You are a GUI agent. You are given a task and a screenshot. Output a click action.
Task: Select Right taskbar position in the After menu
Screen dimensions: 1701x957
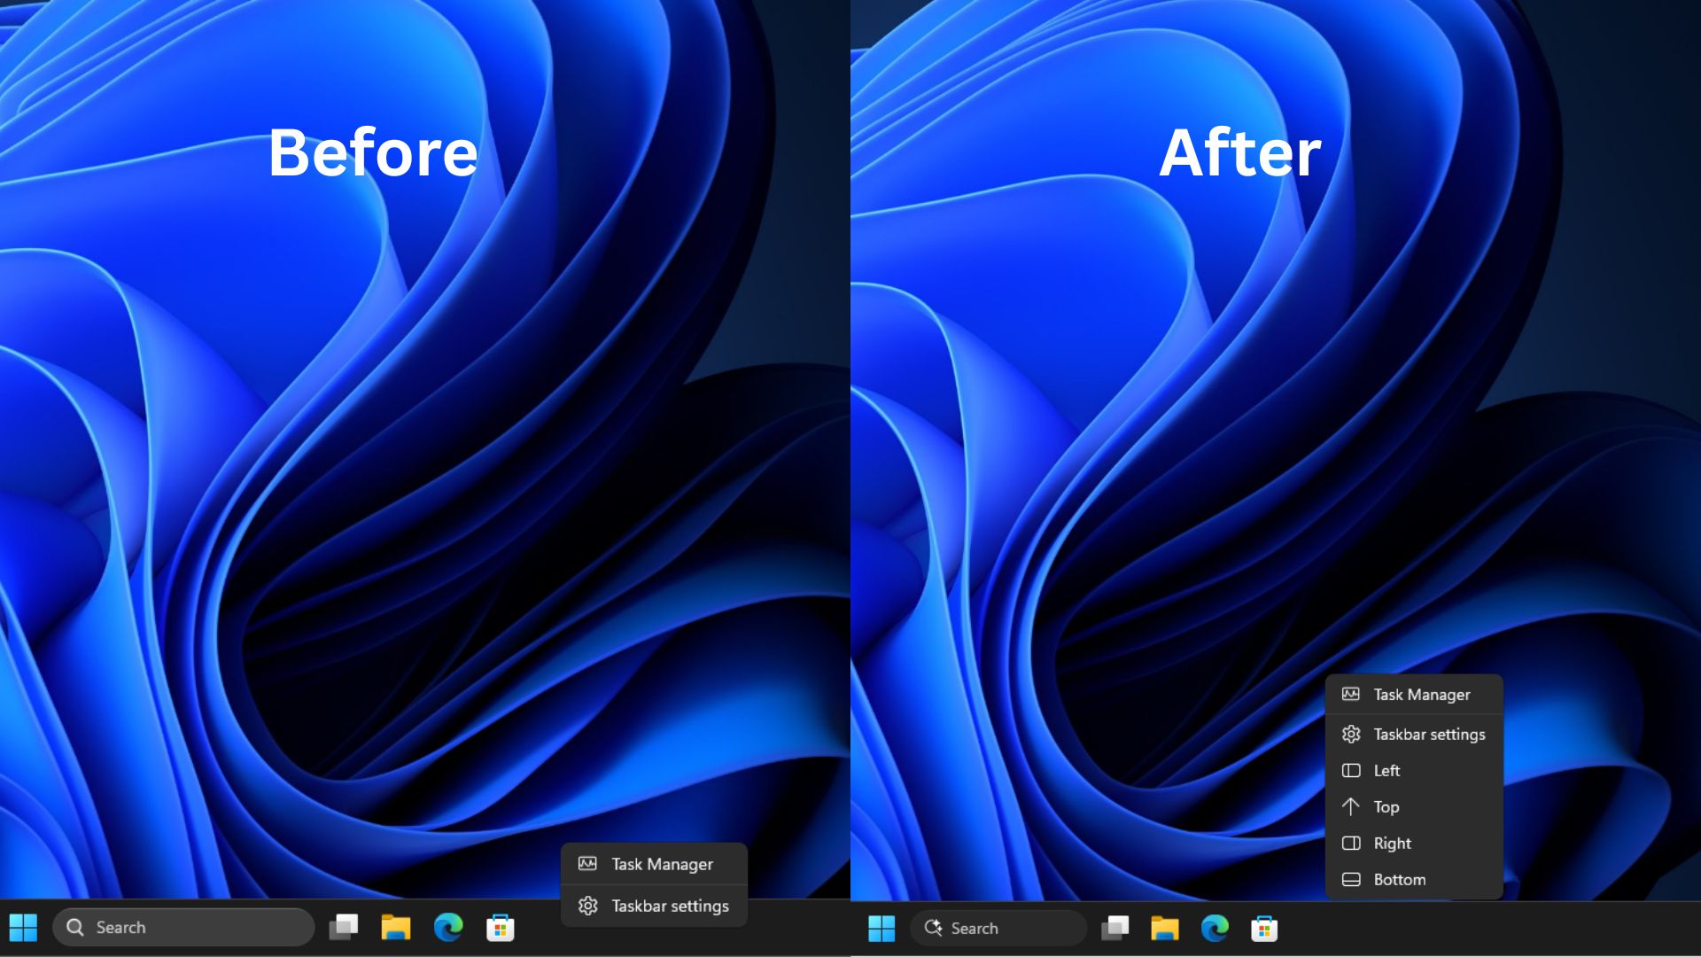point(1414,844)
